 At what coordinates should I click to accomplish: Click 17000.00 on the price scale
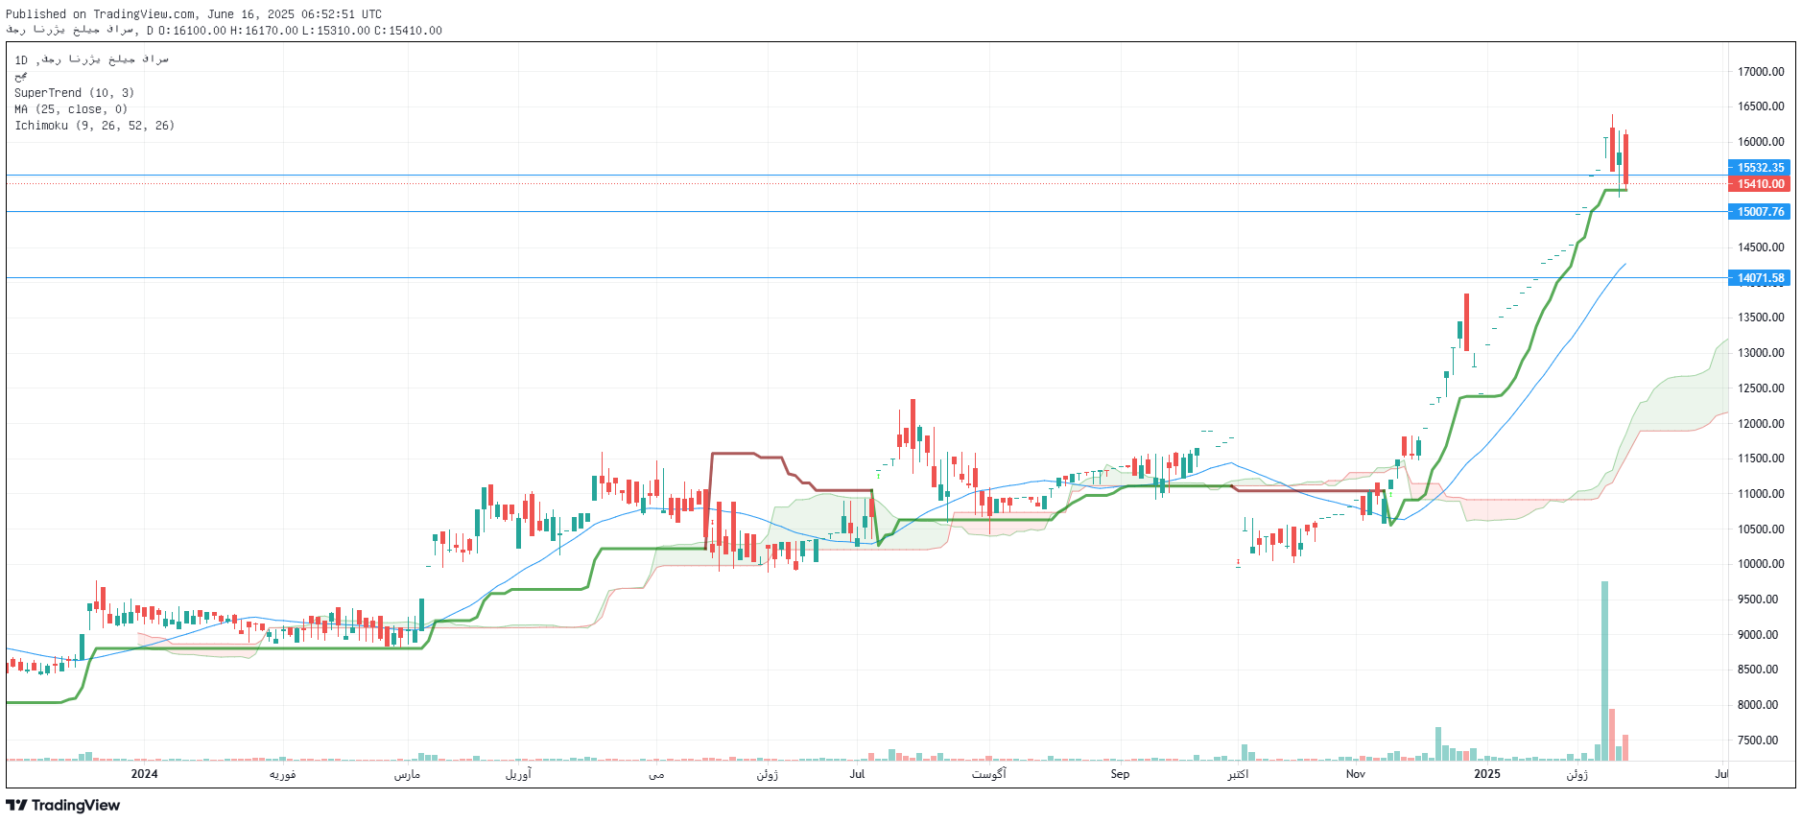pyautogui.click(x=1761, y=72)
